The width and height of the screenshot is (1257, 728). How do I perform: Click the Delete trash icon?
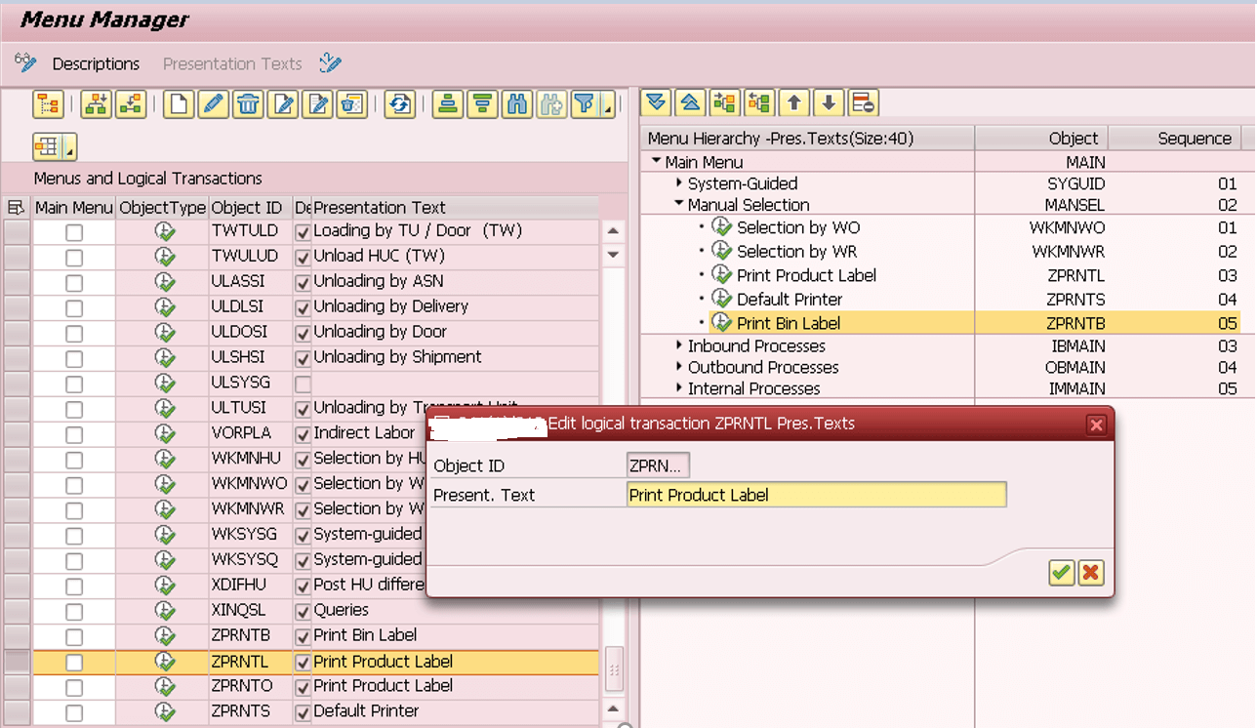click(248, 104)
